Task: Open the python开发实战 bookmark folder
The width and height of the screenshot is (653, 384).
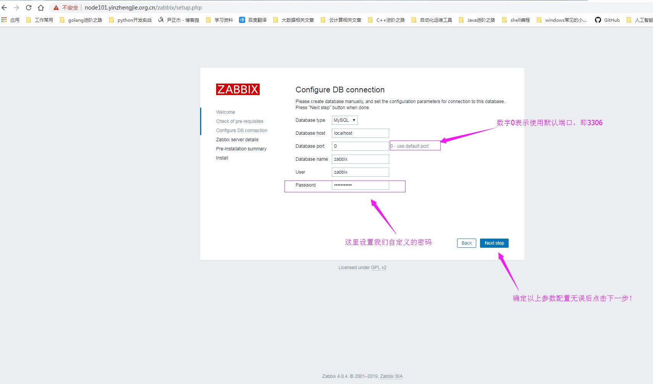Action: [130, 20]
